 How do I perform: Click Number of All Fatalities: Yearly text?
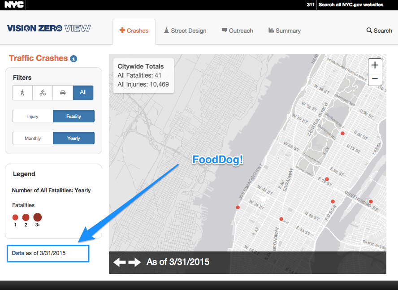pos(51,190)
